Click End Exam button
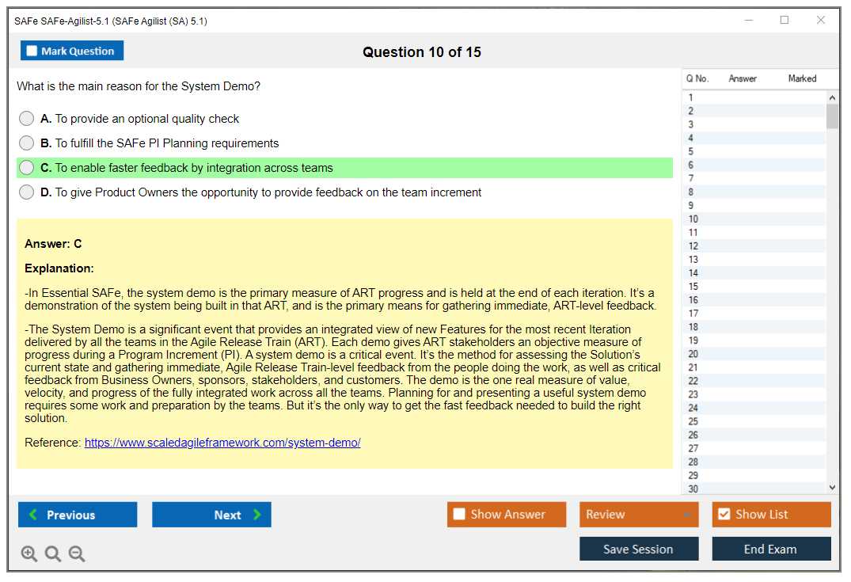Viewport: 851px width, 582px height. click(771, 550)
